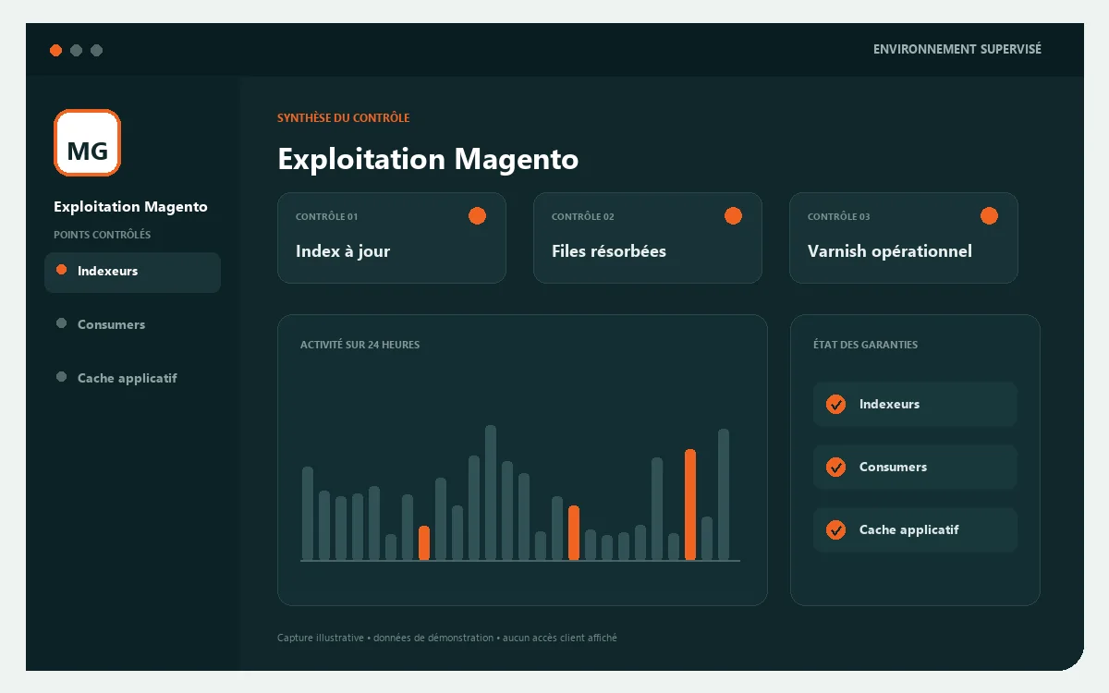1109x693 pixels.
Task: Toggle the Cache applicatif checkmark in guarantees panel
Action: click(835, 530)
